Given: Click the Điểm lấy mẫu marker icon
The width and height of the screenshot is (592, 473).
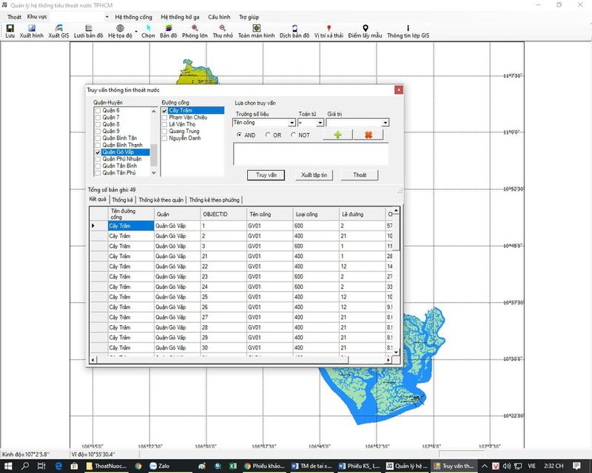Looking at the screenshot, I should [x=365, y=28].
